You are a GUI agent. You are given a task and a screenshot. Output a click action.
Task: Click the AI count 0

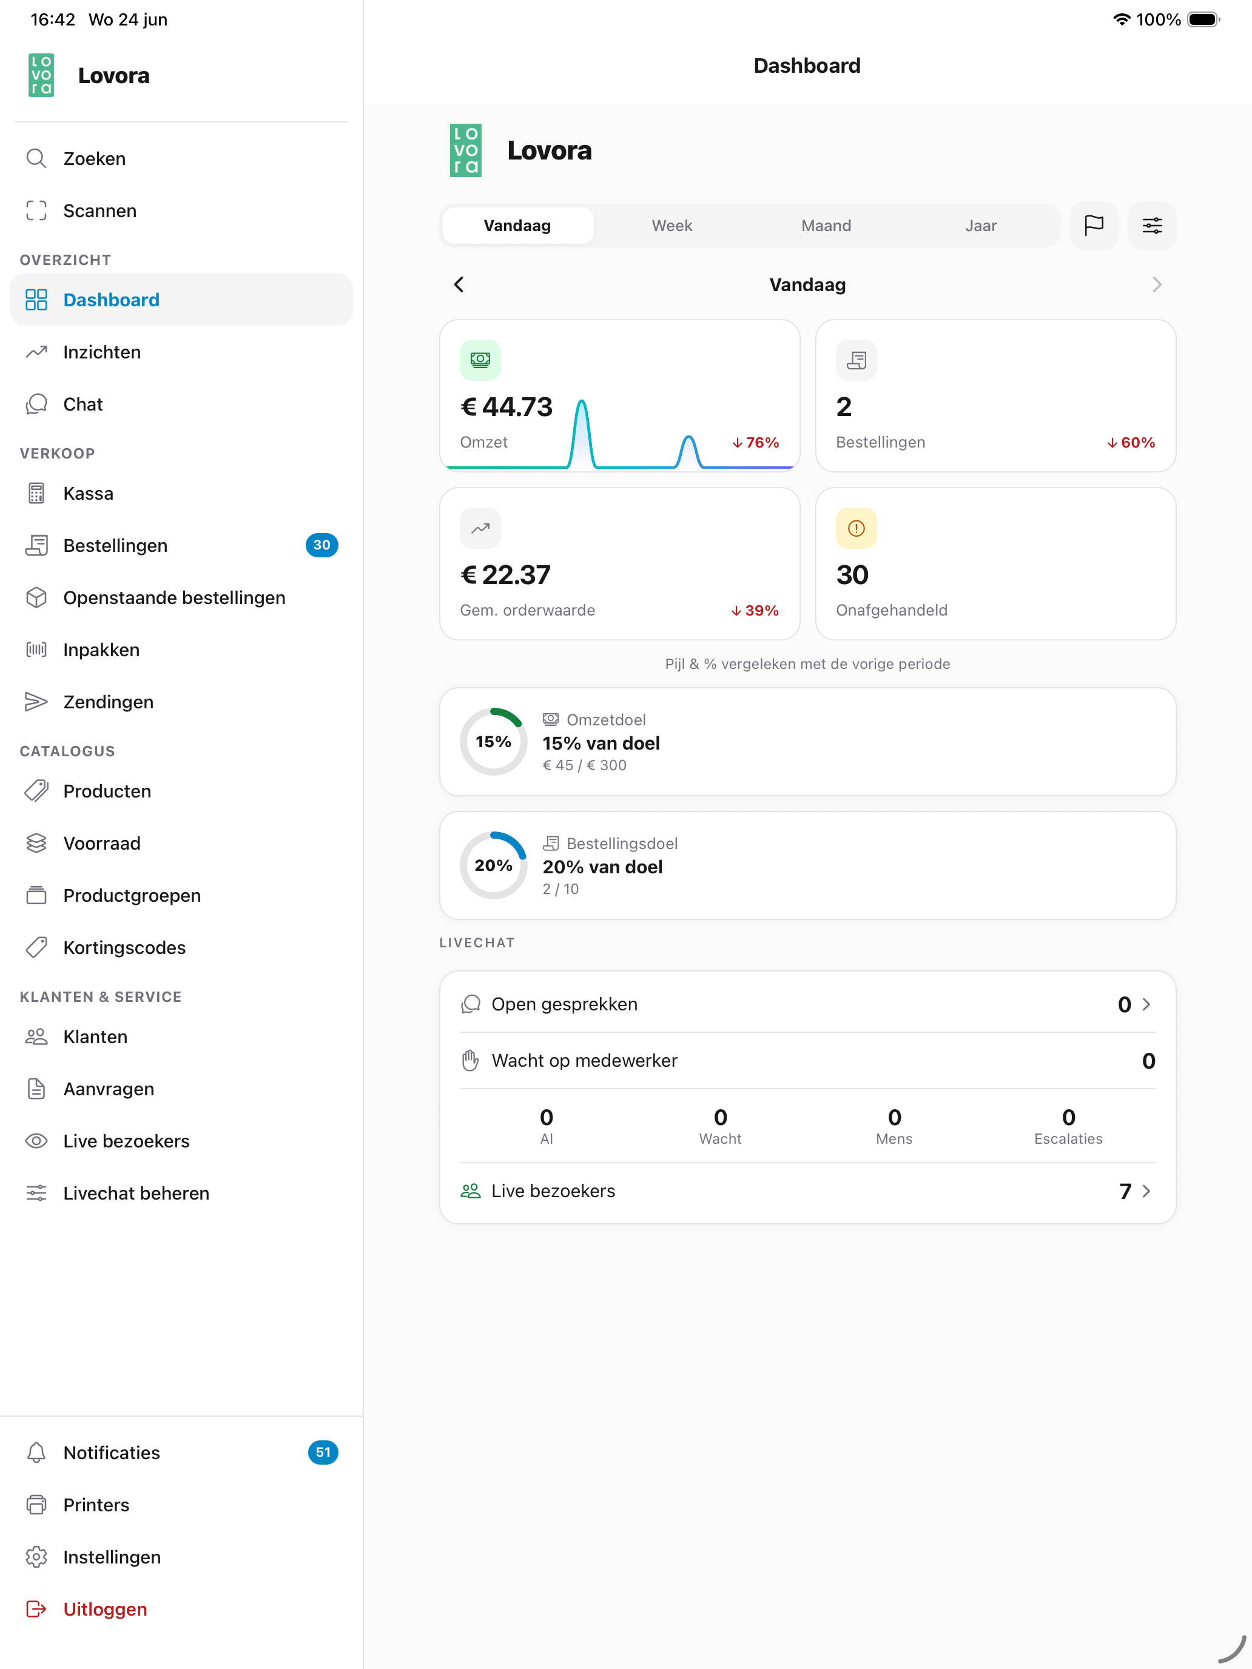547,1117
